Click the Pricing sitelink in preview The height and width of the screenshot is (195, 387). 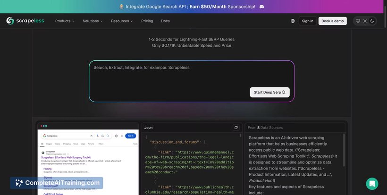(x=48, y=169)
